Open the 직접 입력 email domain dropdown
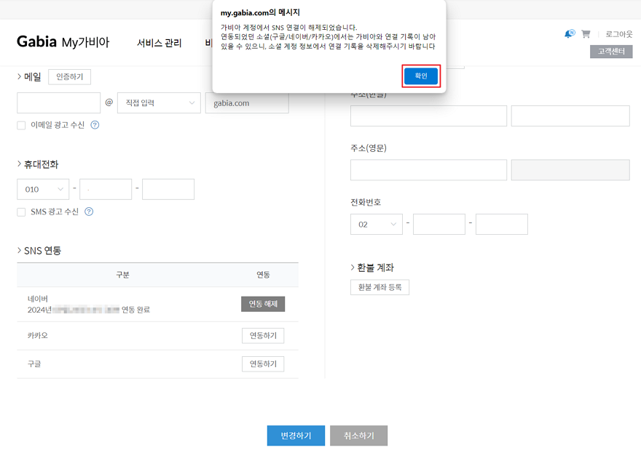The width and height of the screenshot is (641, 458). pos(159,103)
